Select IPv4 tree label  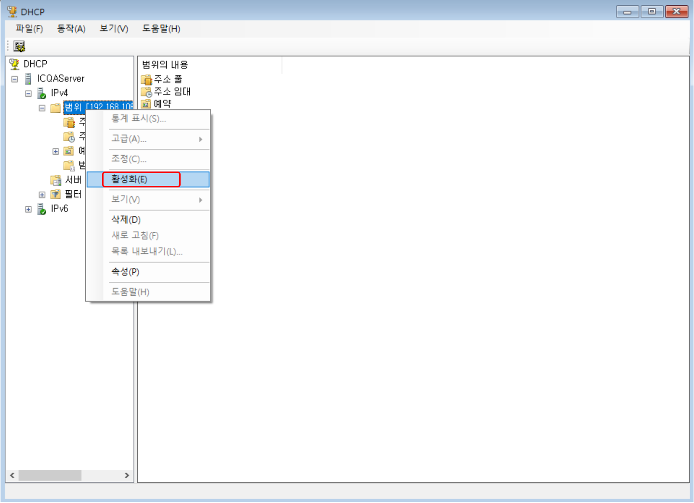click(x=59, y=93)
